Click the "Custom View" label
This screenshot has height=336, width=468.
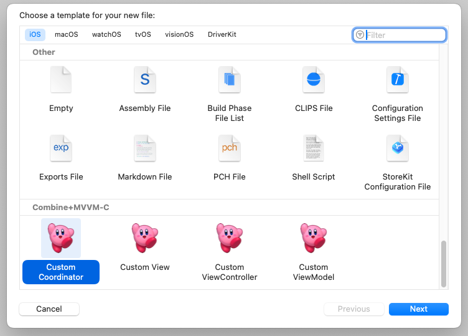point(145,267)
